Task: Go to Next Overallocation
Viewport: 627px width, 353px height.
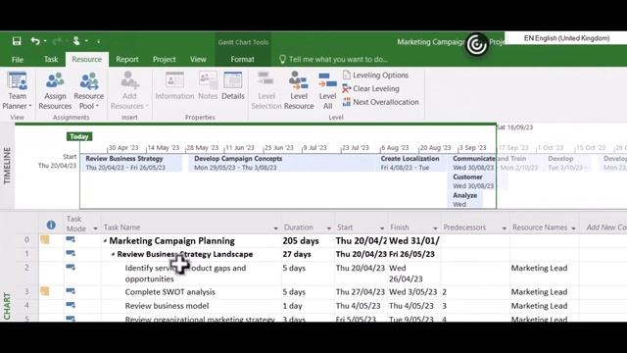Action: 381,102
